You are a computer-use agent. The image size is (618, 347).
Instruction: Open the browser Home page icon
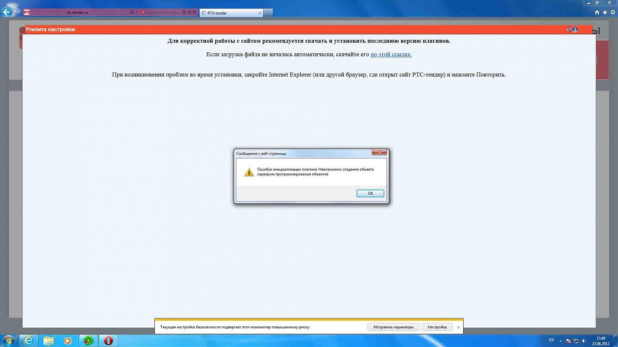point(597,12)
